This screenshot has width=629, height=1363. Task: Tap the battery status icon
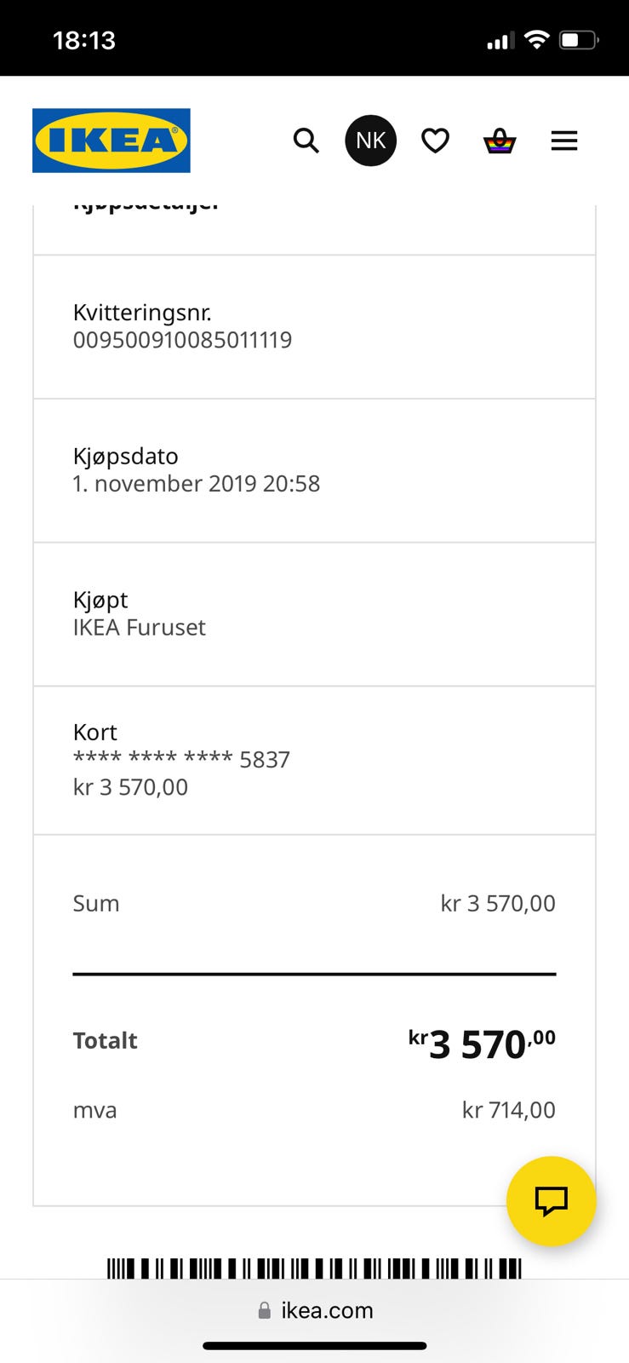pyautogui.click(x=579, y=39)
